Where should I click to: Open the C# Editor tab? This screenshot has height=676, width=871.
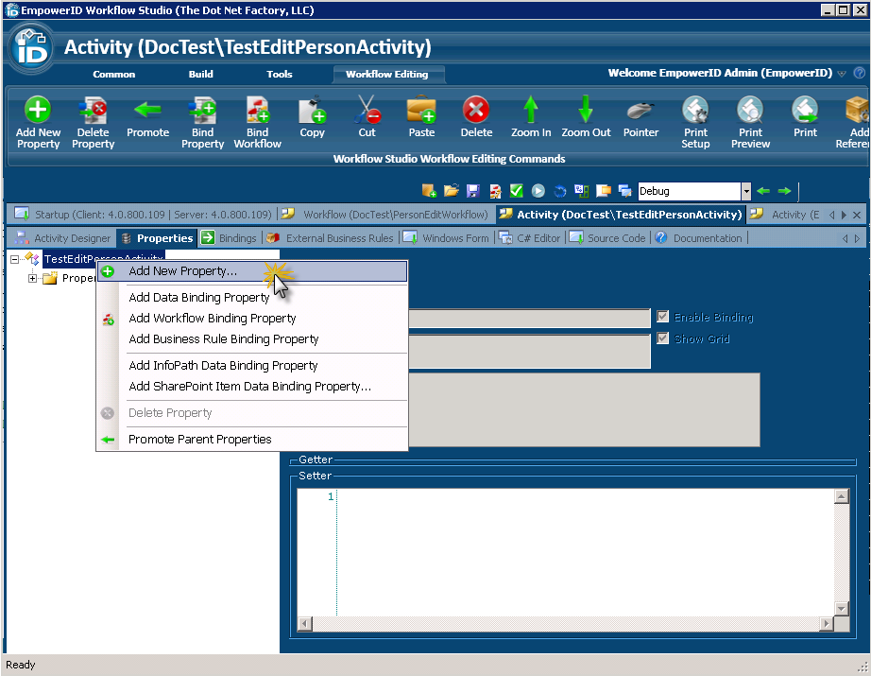[537, 237]
